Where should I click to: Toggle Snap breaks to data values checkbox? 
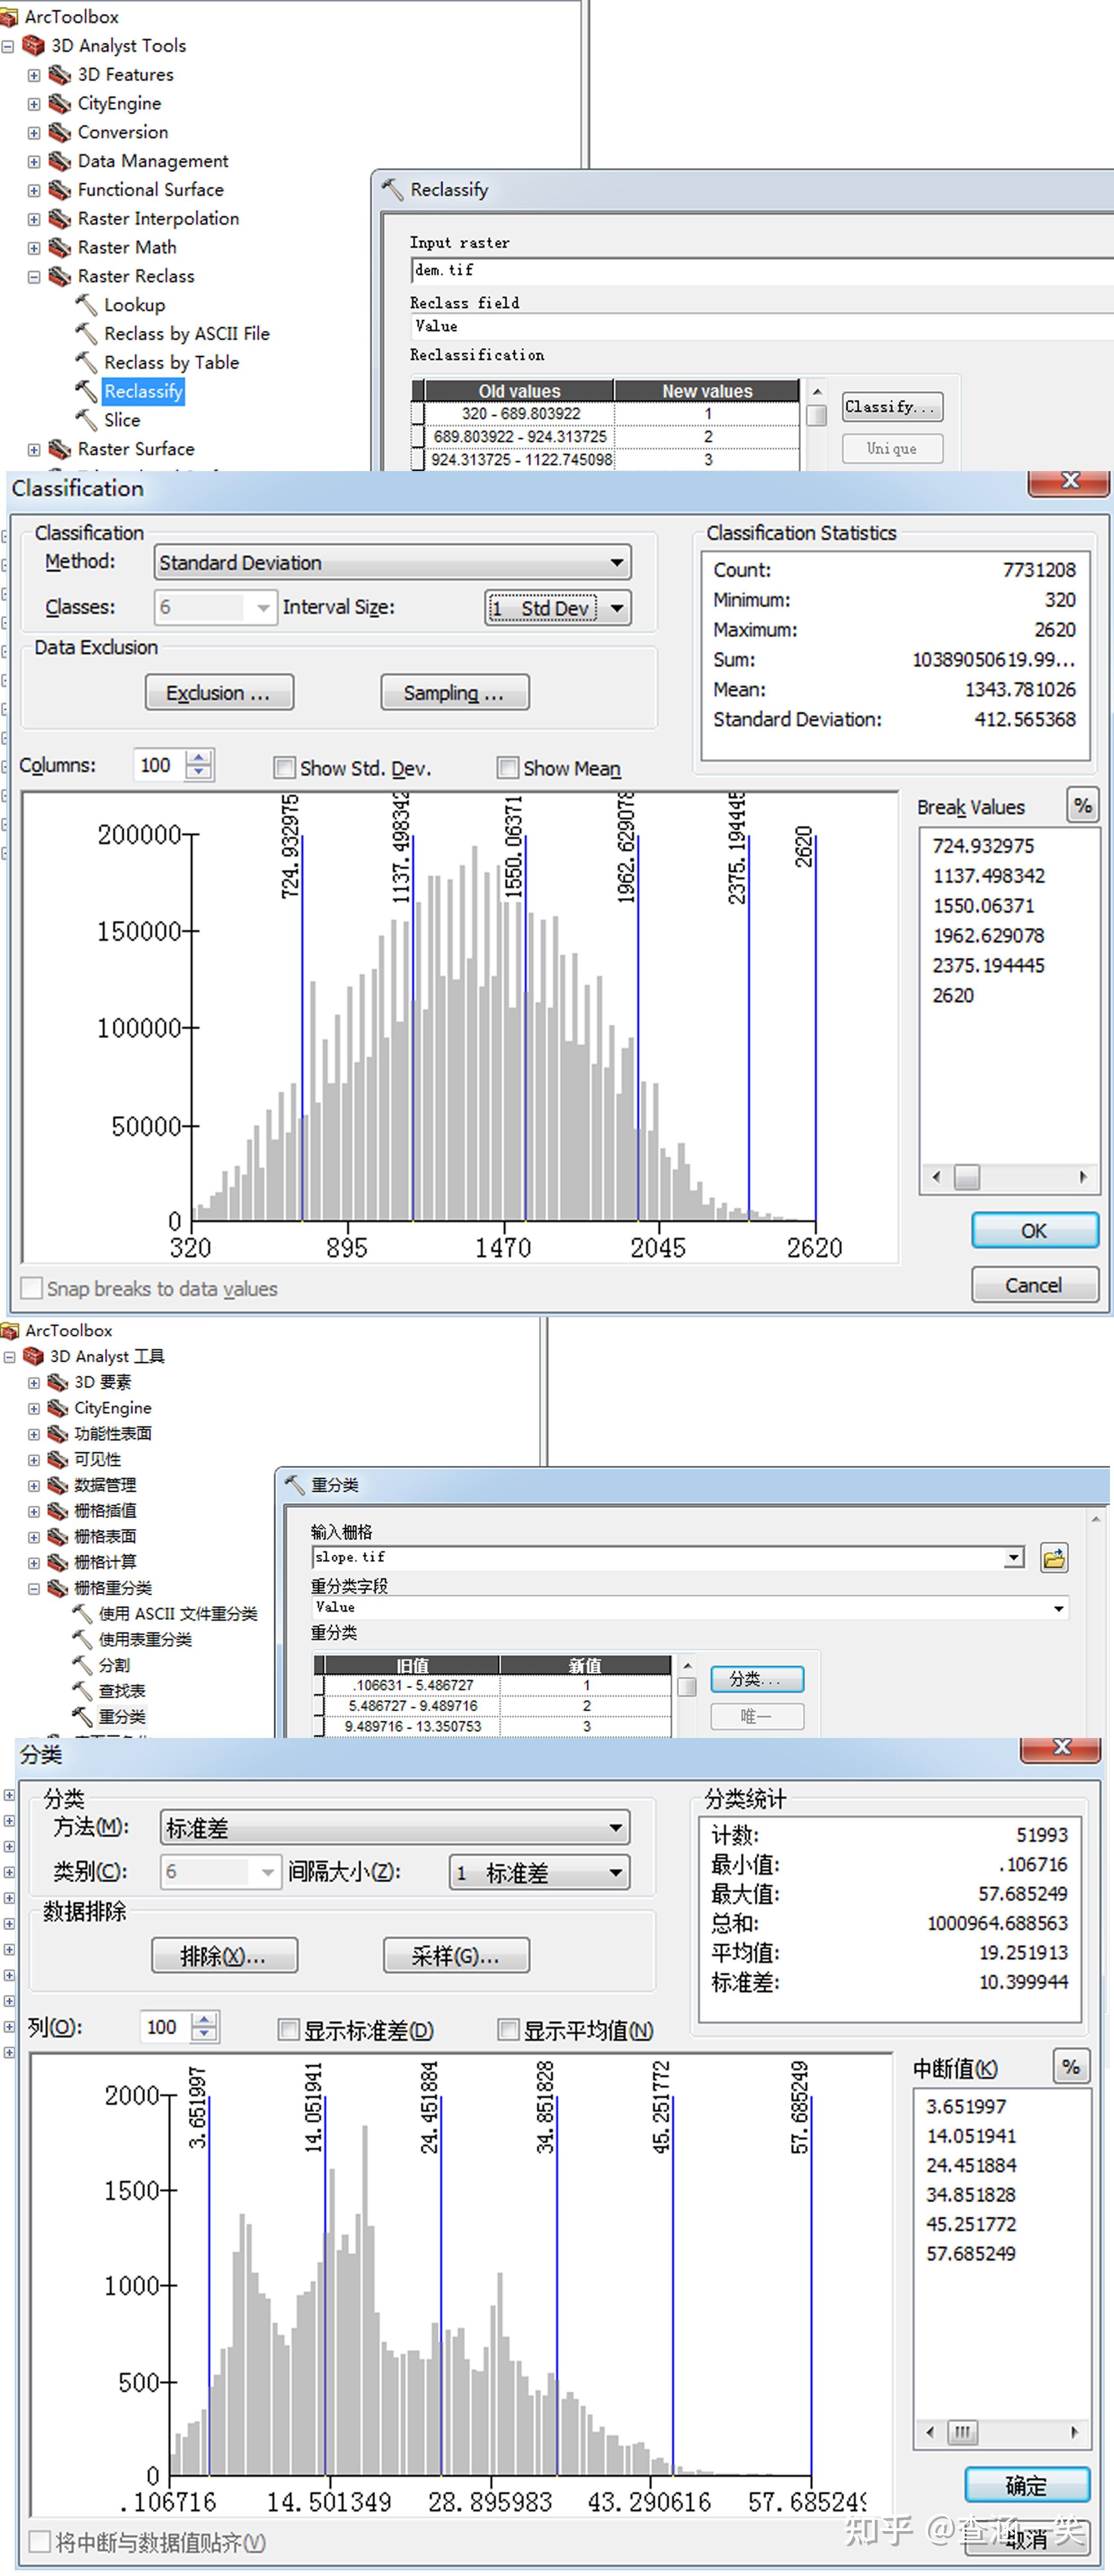[32, 1288]
